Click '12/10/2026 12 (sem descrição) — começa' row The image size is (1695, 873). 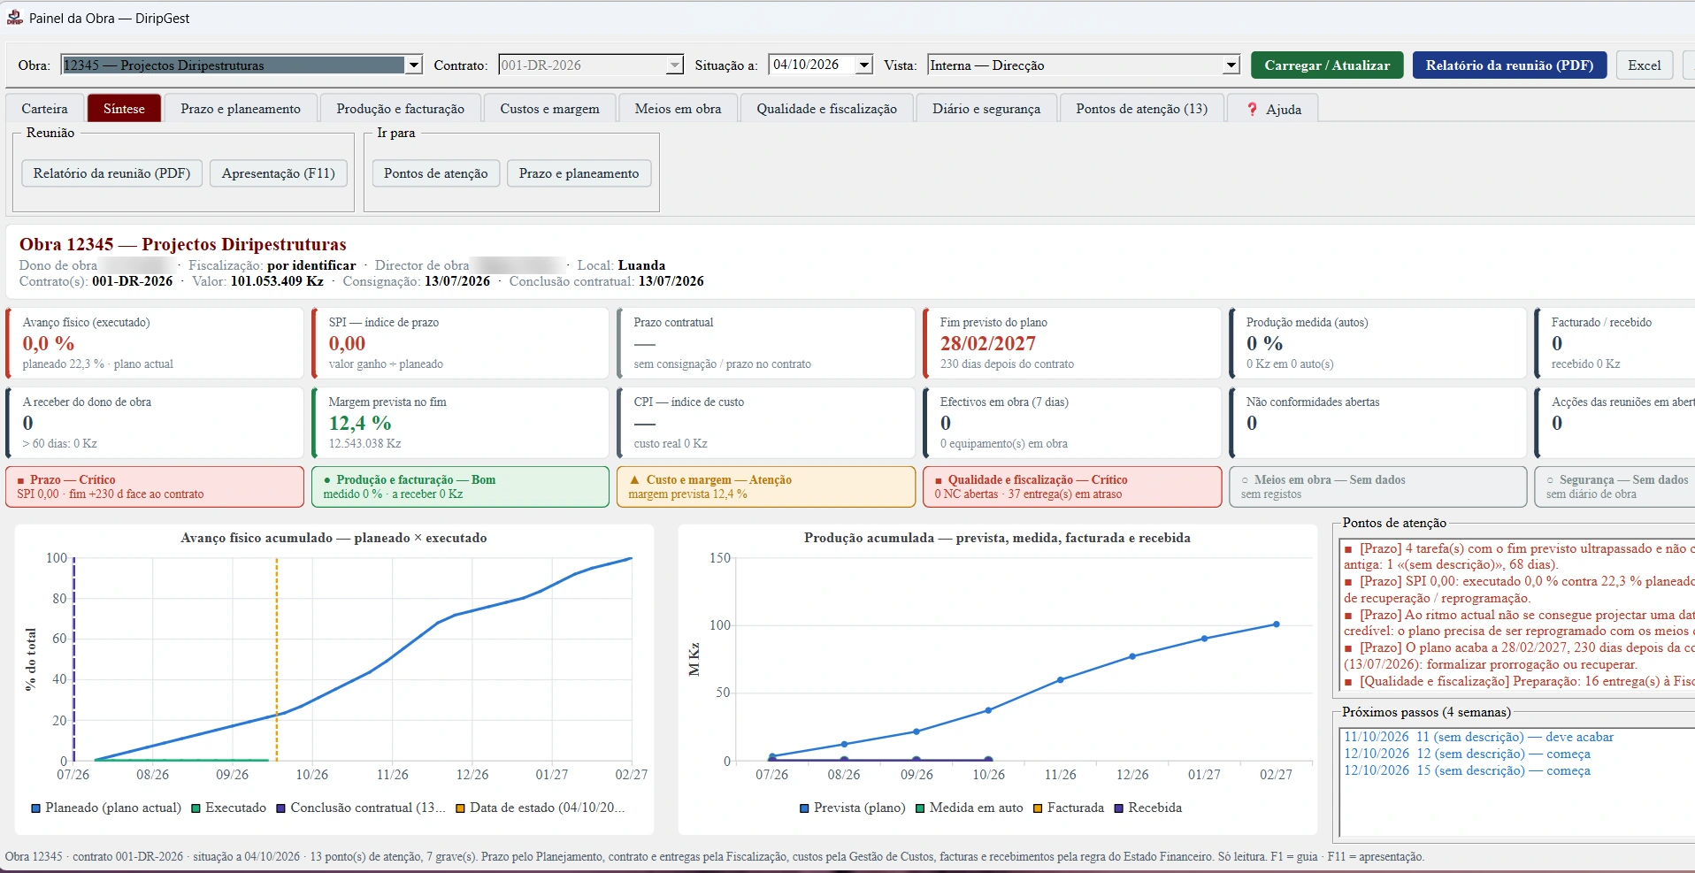pyautogui.click(x=1467, y=754)
